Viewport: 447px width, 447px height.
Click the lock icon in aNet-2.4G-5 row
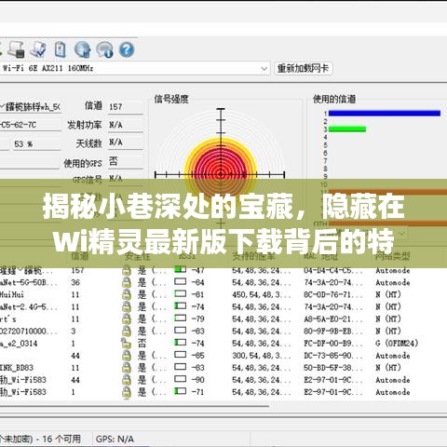coord(126,306)
